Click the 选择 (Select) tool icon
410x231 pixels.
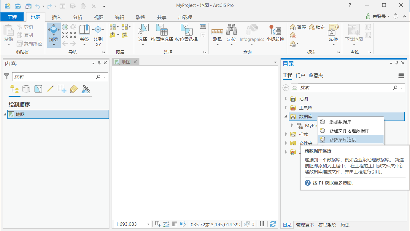[x=143, y=30]
